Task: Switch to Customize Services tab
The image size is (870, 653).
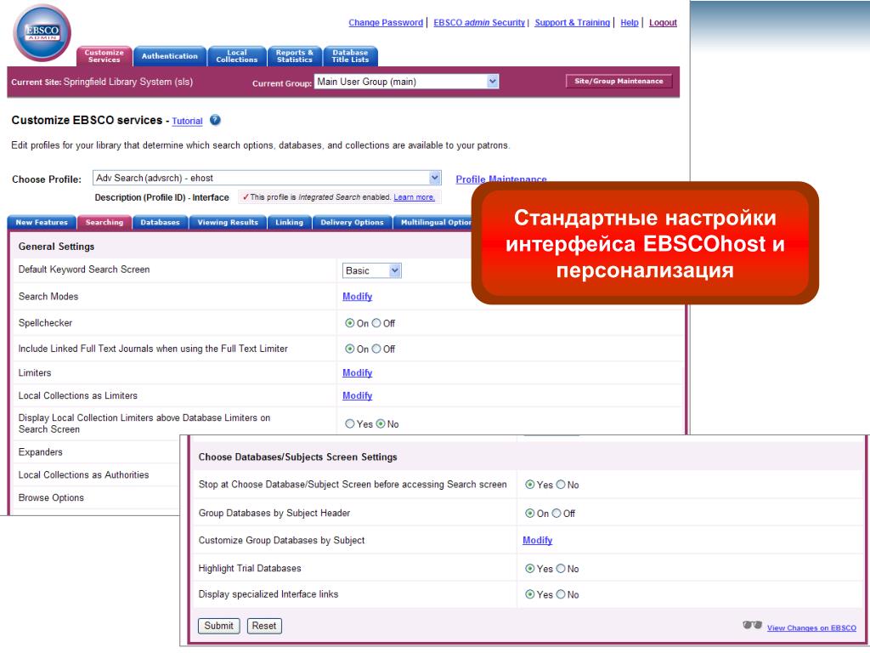Action: tap(105, 56)
